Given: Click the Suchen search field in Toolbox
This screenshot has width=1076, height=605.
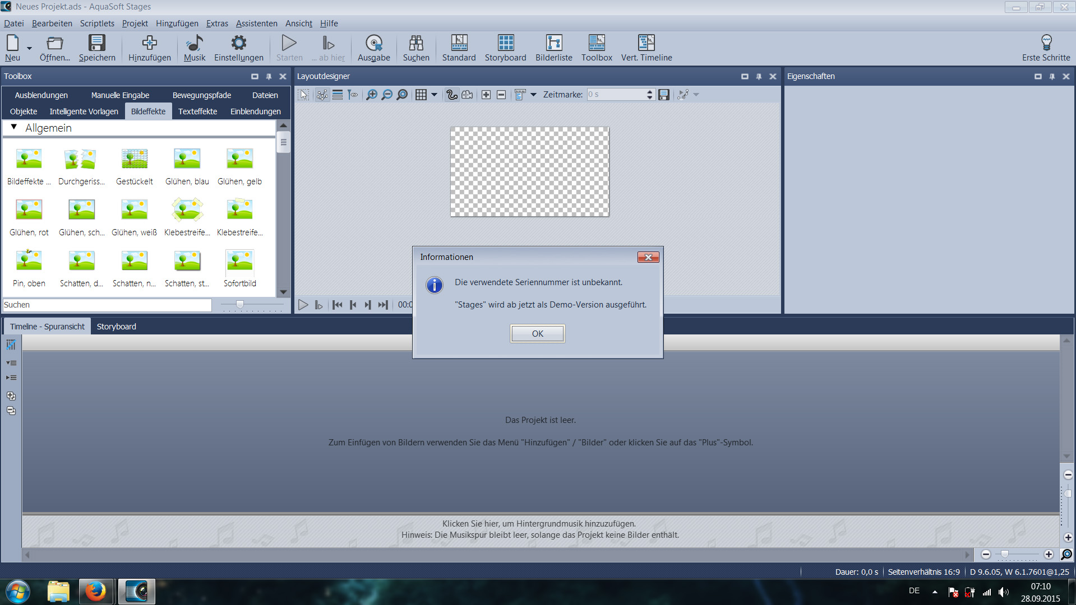Looking at the screenshot, I should click(x=107, y=305).
